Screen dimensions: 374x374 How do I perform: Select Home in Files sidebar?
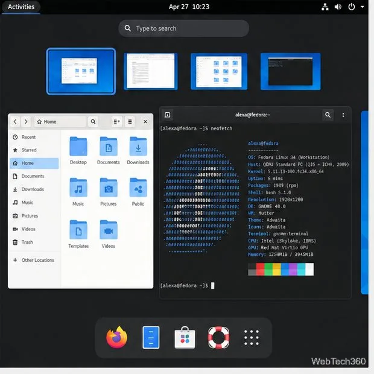point(34,163)
